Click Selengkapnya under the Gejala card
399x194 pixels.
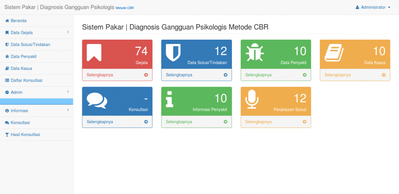(100, 75)
